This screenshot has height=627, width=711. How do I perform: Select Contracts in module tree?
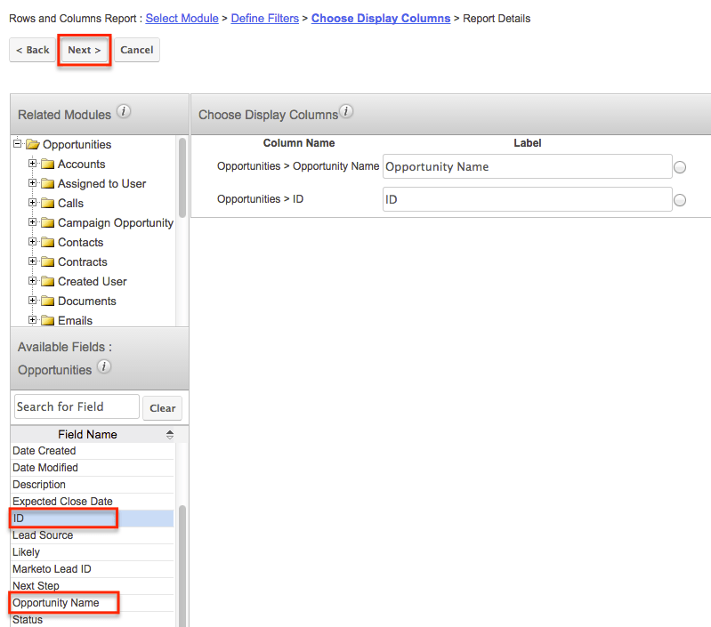pyautogui.click(x=83, y=261)
